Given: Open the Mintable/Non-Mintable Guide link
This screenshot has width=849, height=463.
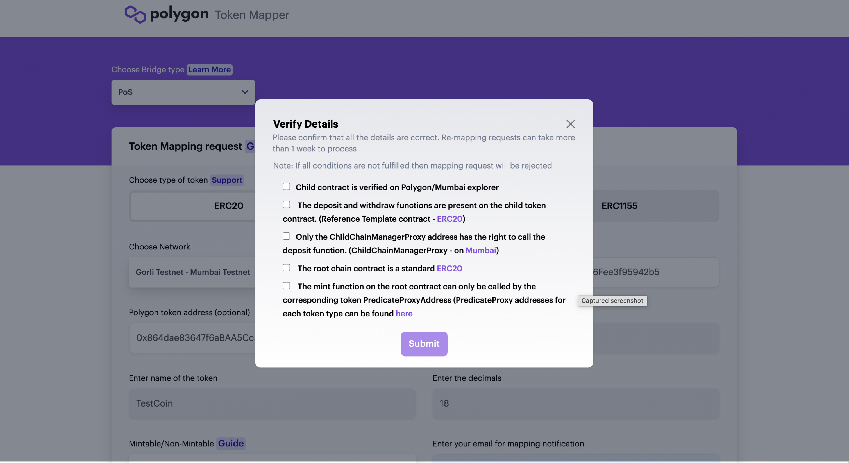Looking at the screenshot, I should coord(231,444).
